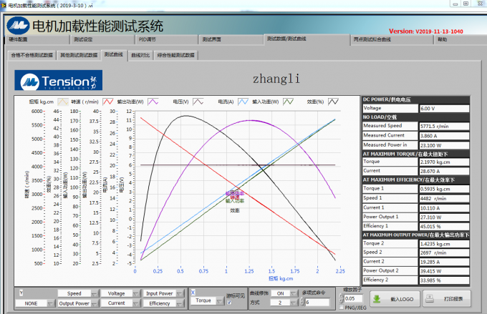487x314 pixels.
Task: Click the 效率(%) black legend icon
Action: (x=334, y=102)
